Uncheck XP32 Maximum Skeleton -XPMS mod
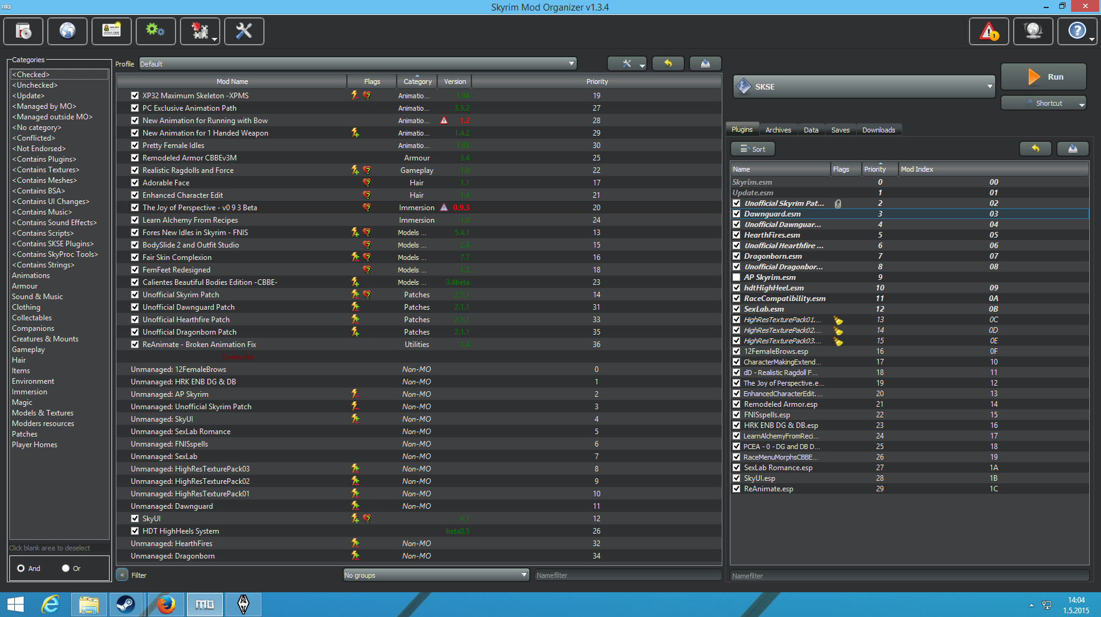 [x=135, y=96]
